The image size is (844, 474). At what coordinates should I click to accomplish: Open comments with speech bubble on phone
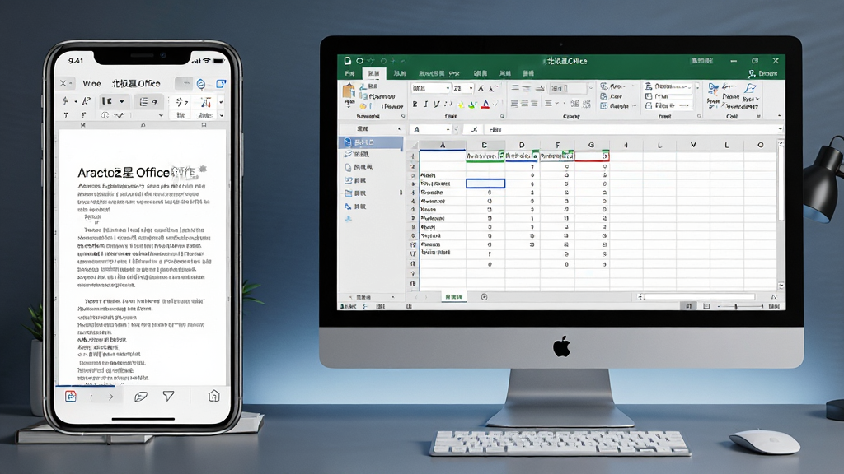click(140, 397)
